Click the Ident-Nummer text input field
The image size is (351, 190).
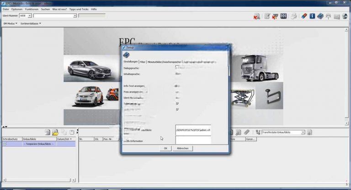coord(53,16)
